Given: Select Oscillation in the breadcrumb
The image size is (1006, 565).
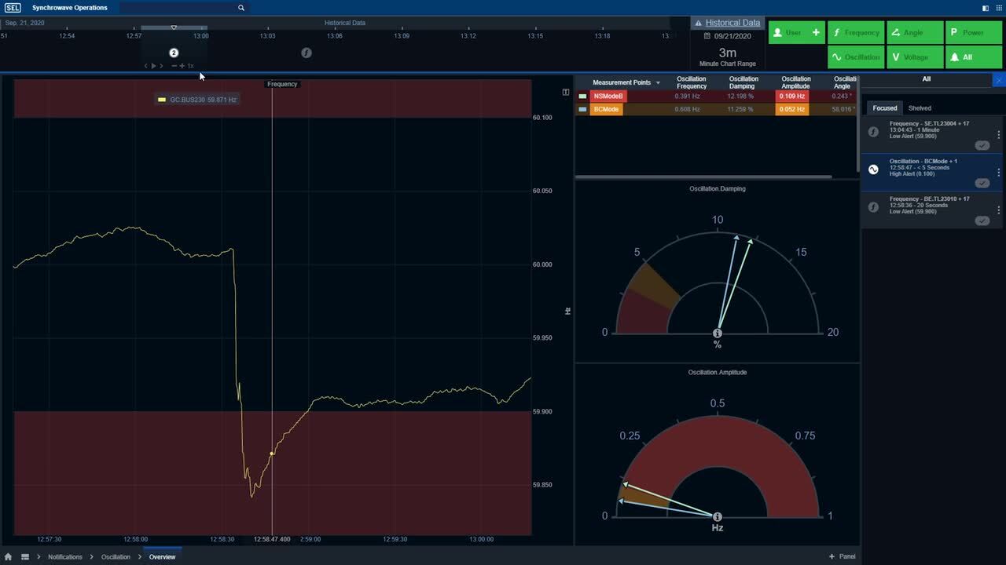Looking at the screenshot, I should pos(116,556).
